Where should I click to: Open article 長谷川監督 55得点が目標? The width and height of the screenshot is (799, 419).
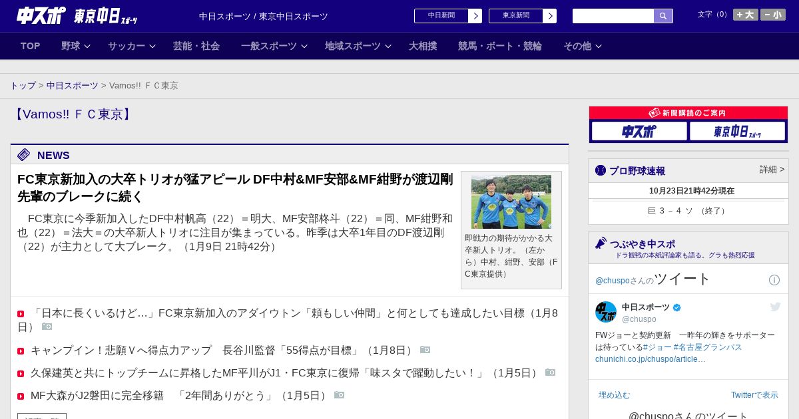click(x=223, y=350)
